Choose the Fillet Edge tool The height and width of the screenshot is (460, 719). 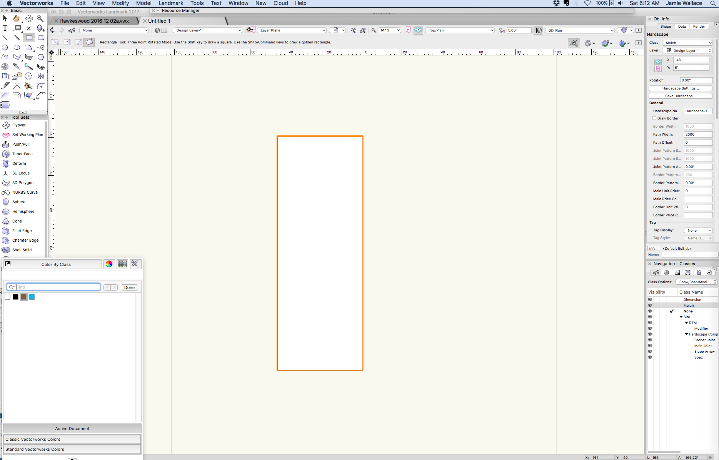tap(21, 231)
